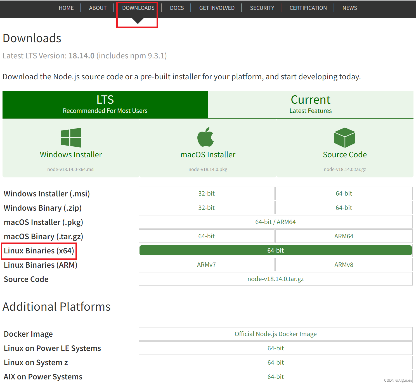Click the Apple logo icon
Image resolution: width=416 pixels, height=385 pixels.
[205, 137]
